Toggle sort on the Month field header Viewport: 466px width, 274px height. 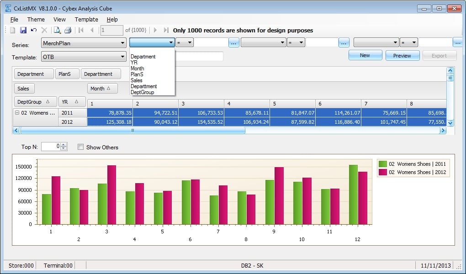(102, 89)
